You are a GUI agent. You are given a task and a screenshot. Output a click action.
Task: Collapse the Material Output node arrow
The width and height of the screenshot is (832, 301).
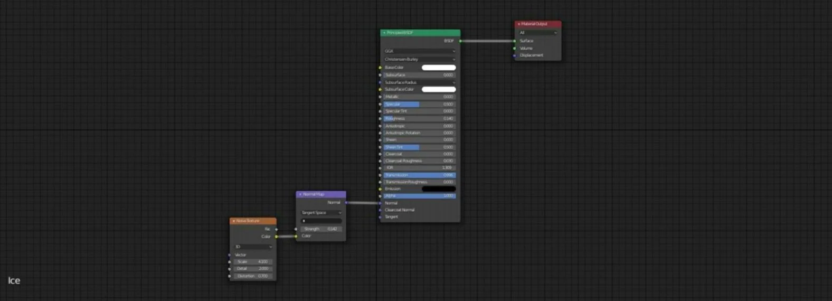(519, 24)
